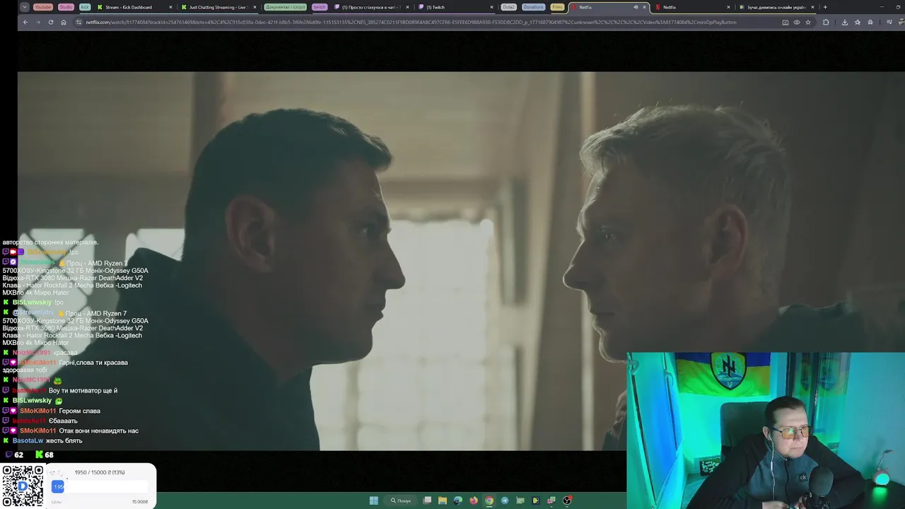
Task: Expand the Studio tab group
Action: point(66,7)
